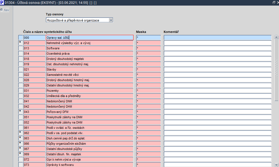Select the 'Pozemky' account name

coord(90,91)
